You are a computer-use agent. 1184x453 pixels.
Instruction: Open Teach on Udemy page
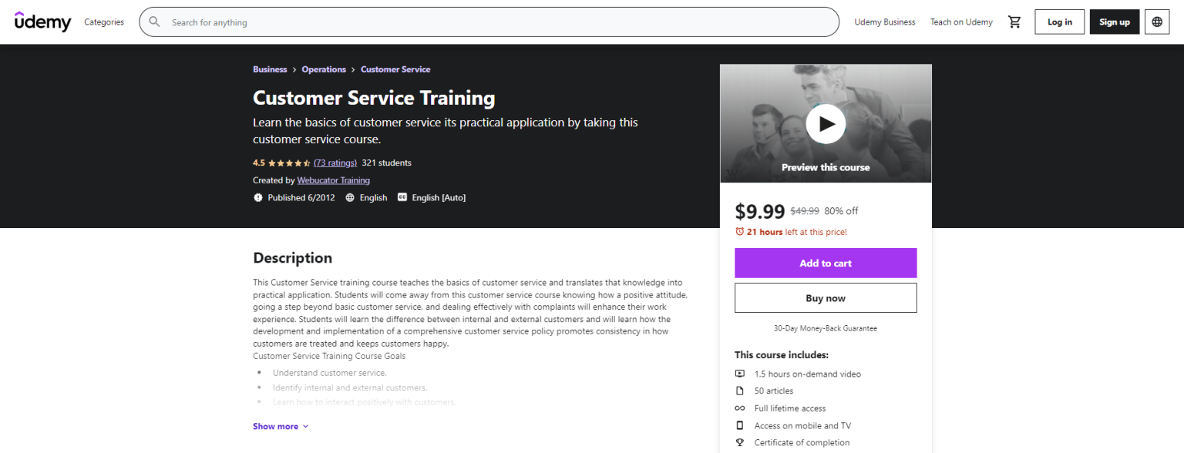click(x=961, y=22)
